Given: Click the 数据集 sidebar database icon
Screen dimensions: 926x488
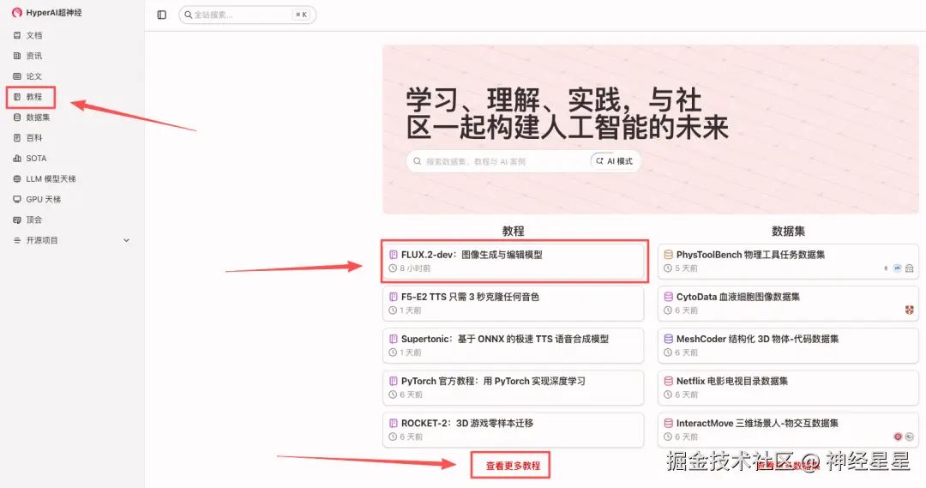Looking at the screenshot, I should click(17, 117).
